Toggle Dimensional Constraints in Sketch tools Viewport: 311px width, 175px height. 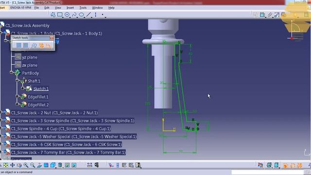click(x=48, y=46)
